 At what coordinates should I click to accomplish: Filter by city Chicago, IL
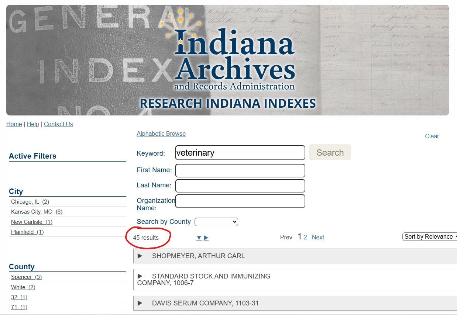(30, 202)
